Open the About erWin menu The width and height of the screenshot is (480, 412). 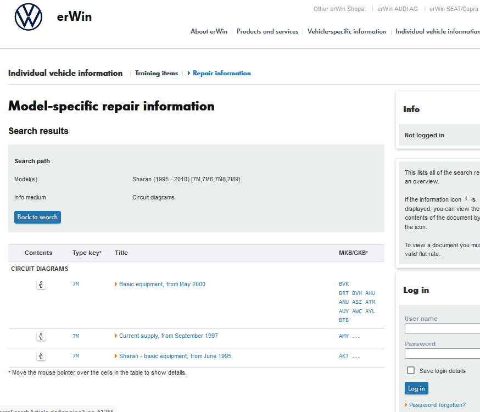[x=209, y=31]
